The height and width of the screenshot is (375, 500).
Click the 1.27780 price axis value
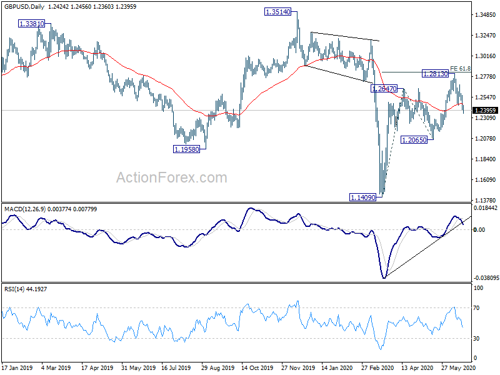coord(486,76)
